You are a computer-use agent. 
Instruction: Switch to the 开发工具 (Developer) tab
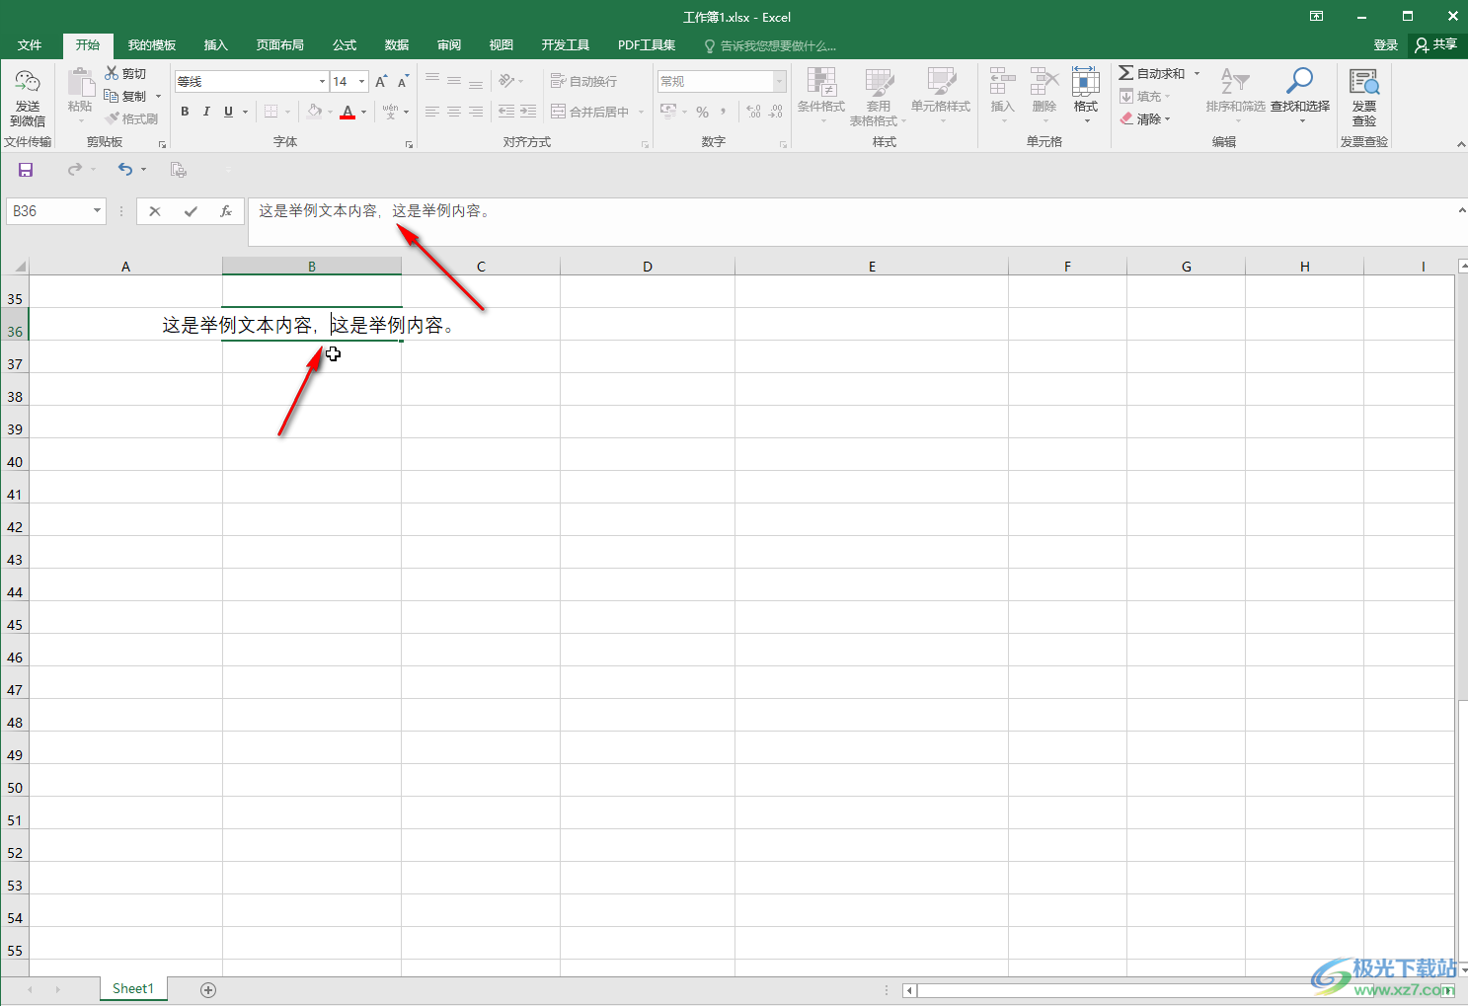[566, 45]
